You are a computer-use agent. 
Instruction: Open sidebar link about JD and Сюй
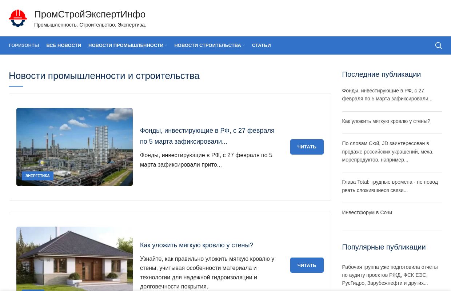[387, 151]
